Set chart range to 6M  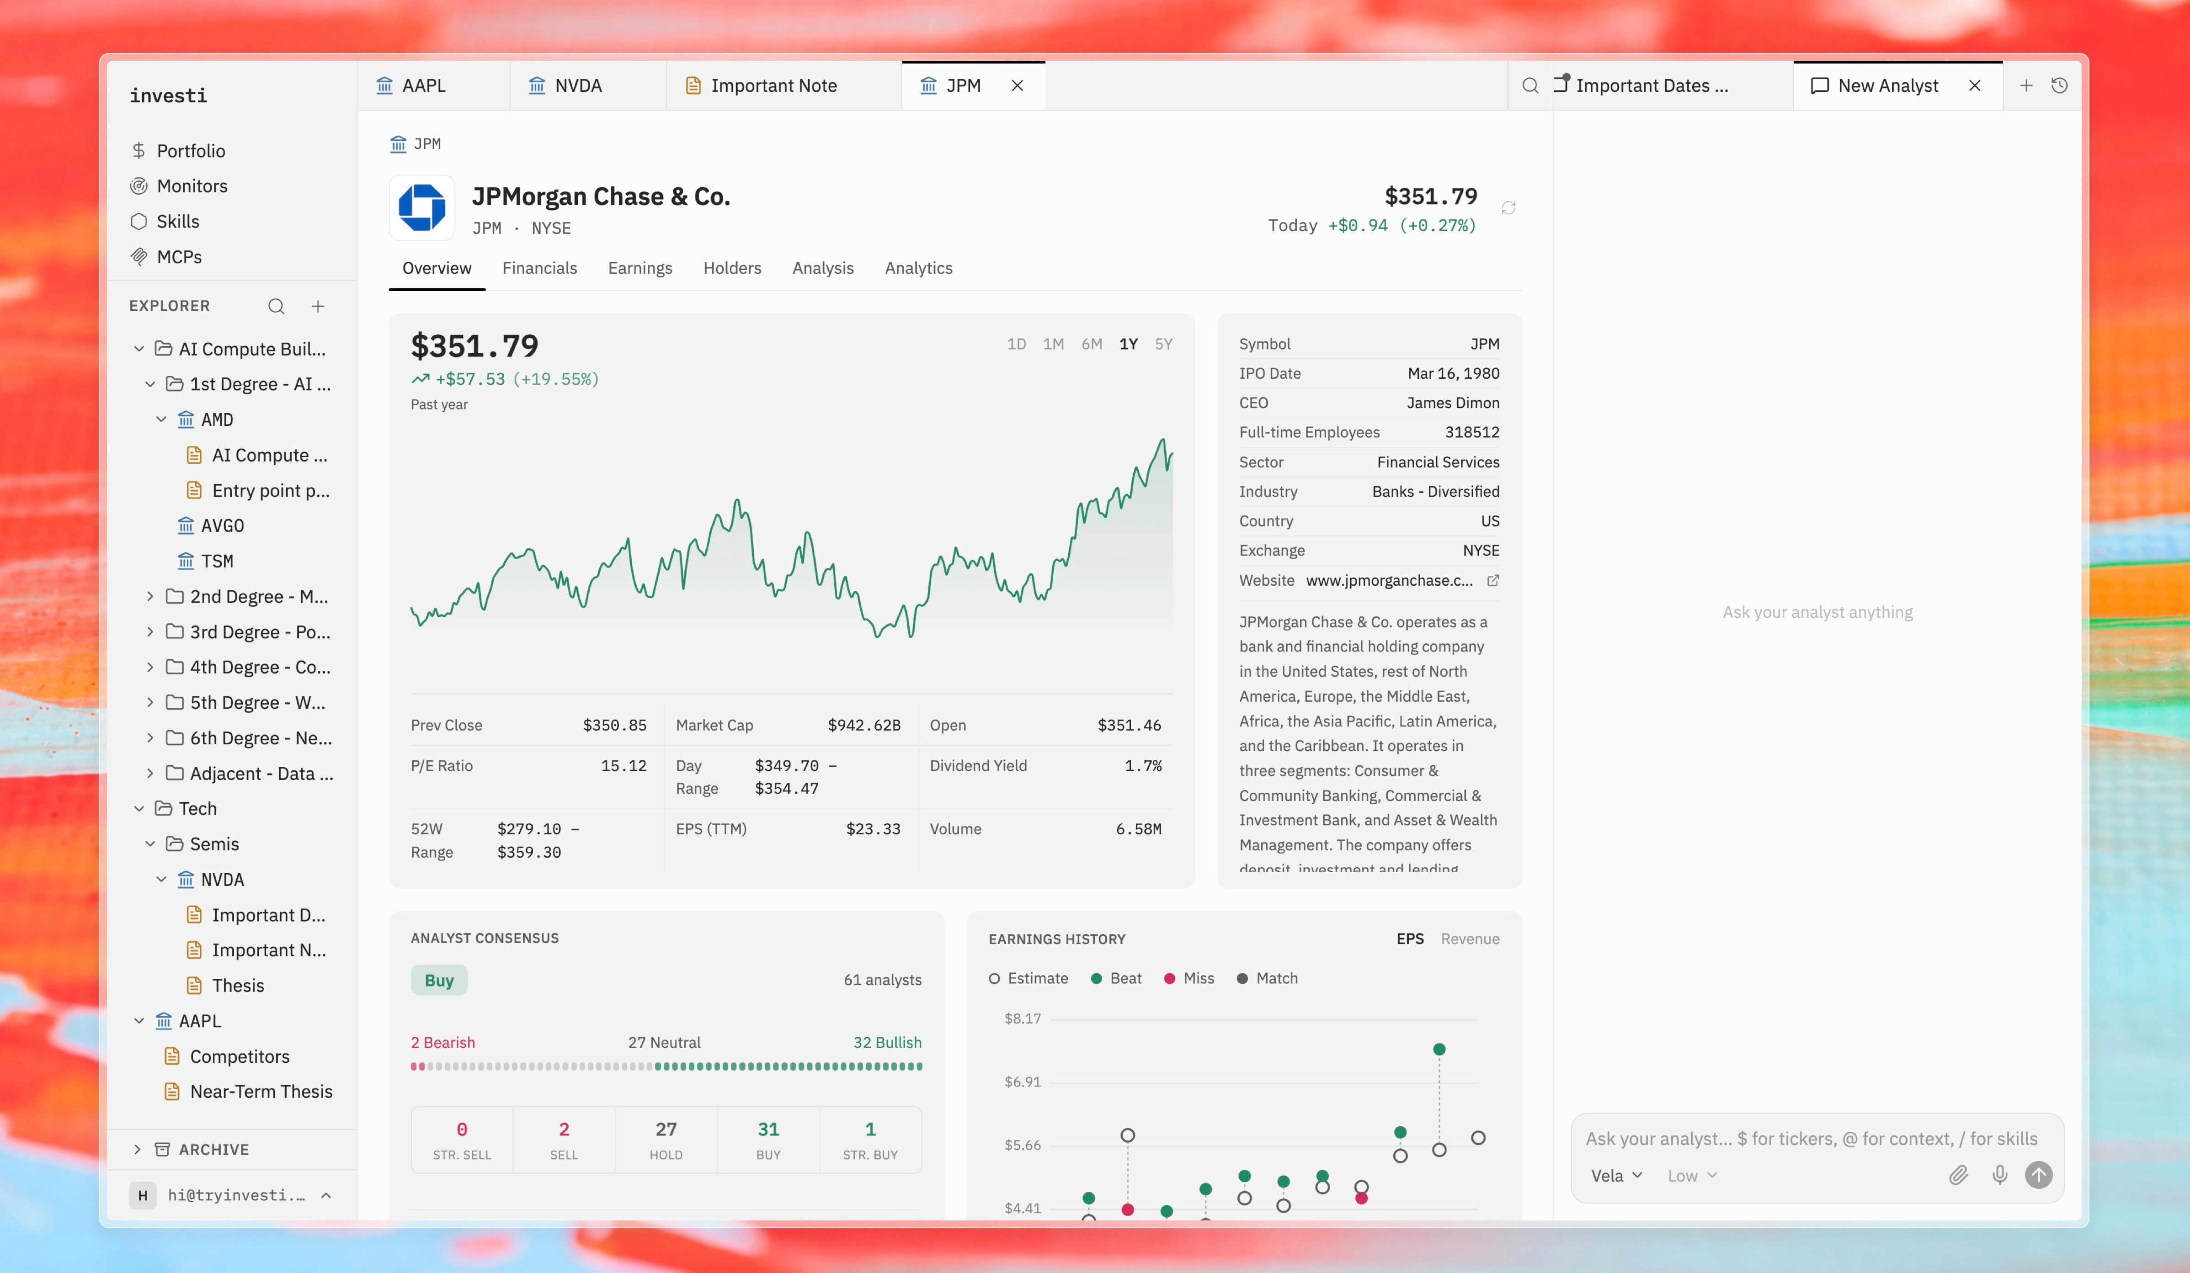coord(1092,344)
